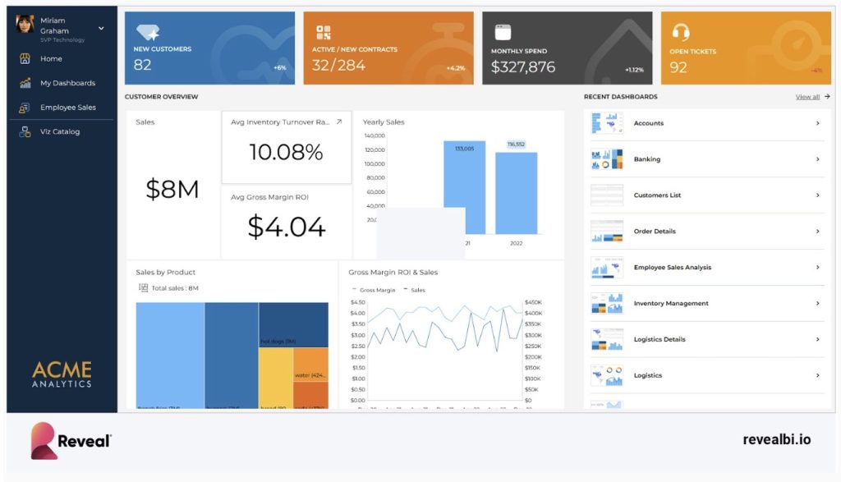841x482 pixels.
Task: Open the Employee Sales Analysis dashboard
Action: tap(672, 268)
